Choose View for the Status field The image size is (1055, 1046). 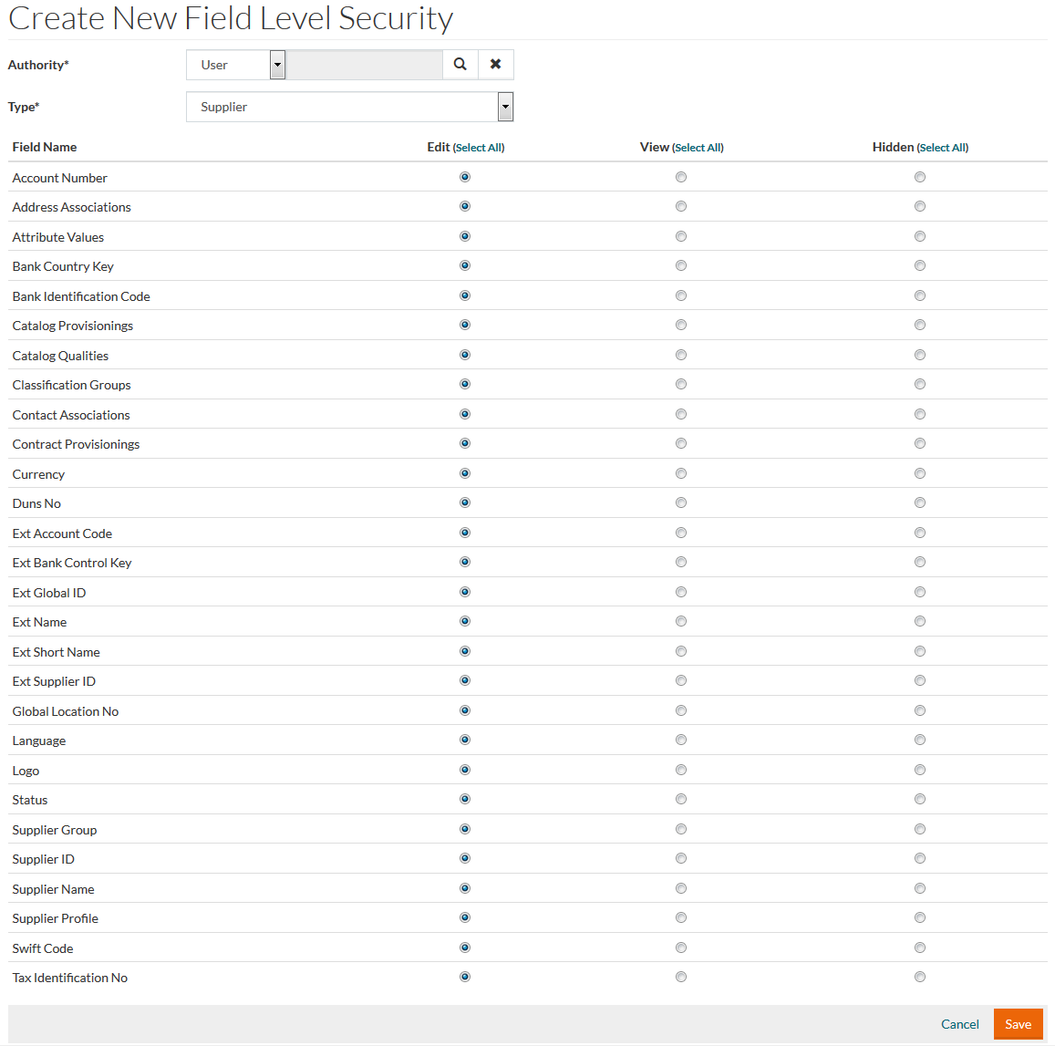[x=681, y=799]
